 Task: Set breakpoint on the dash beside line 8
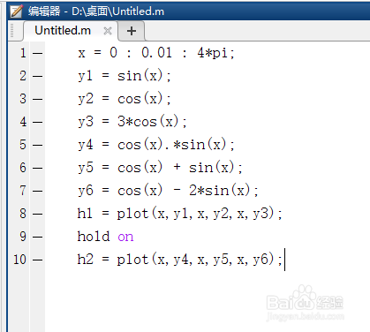(x=37, y=214)
